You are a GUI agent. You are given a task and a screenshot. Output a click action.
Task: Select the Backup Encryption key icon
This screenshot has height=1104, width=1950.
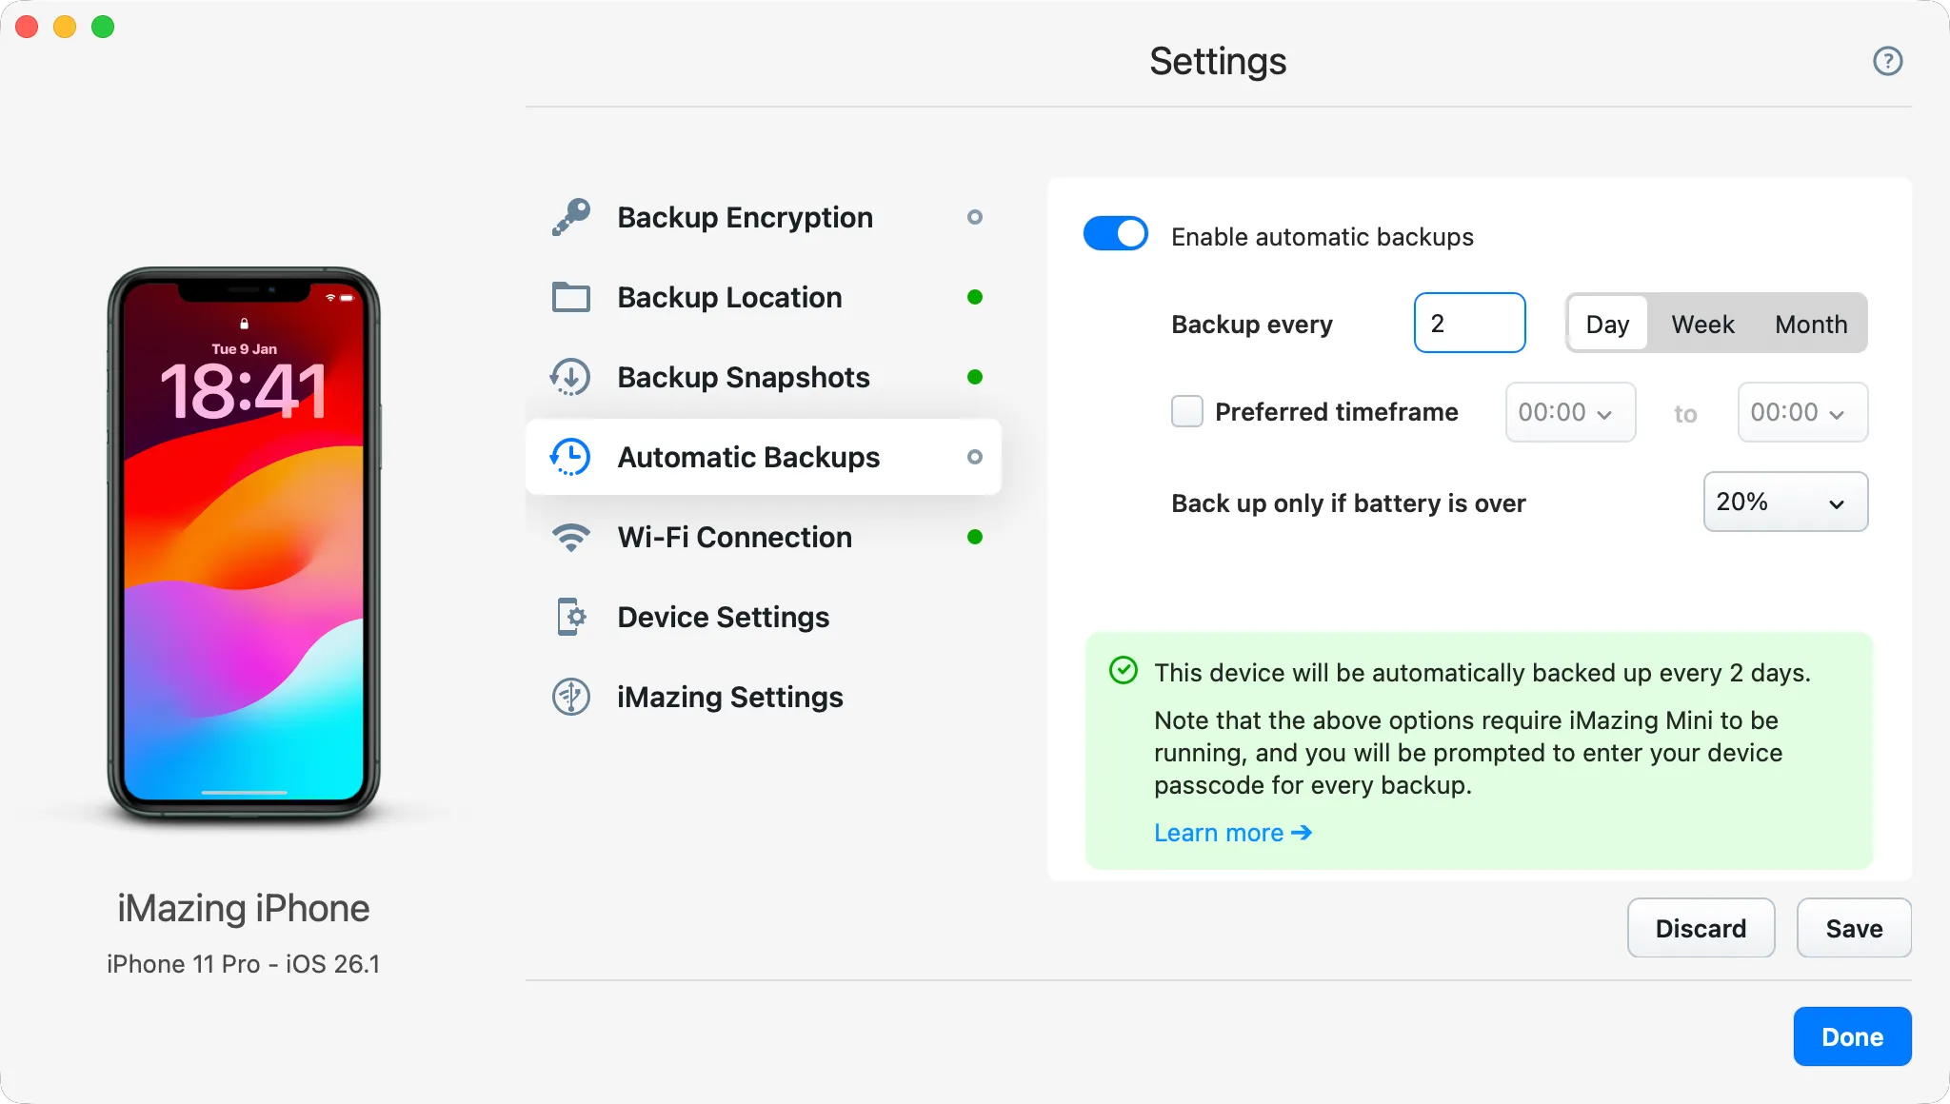pos(570,217)
